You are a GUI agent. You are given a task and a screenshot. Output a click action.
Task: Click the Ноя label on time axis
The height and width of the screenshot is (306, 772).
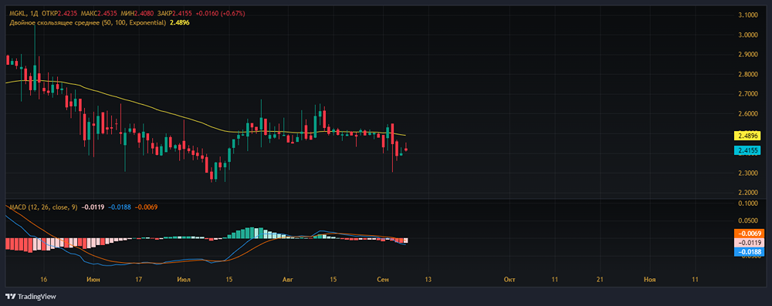(x=650, y=280)
